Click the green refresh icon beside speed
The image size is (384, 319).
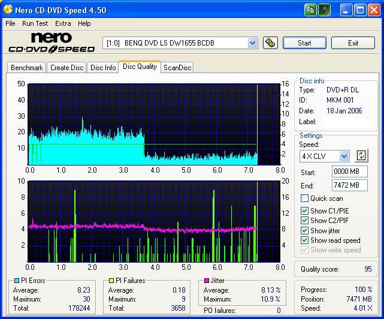[x=361, y=155]
